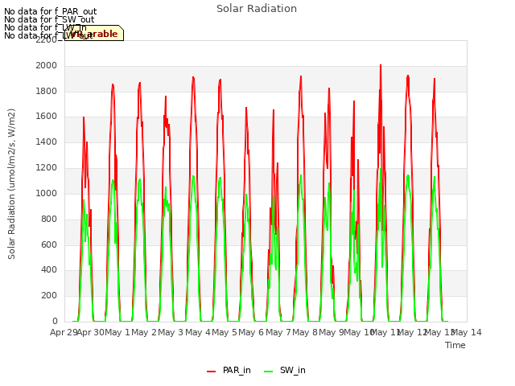Click the Solar Radiation chart title
Screen dimensions: 515x386
257,9
